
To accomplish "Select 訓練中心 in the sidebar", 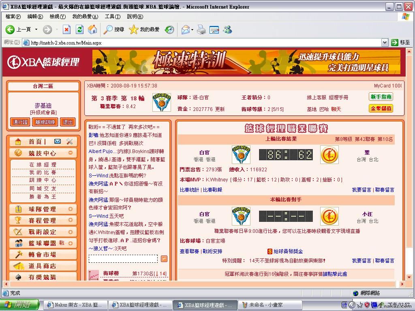I will point(43,180).
